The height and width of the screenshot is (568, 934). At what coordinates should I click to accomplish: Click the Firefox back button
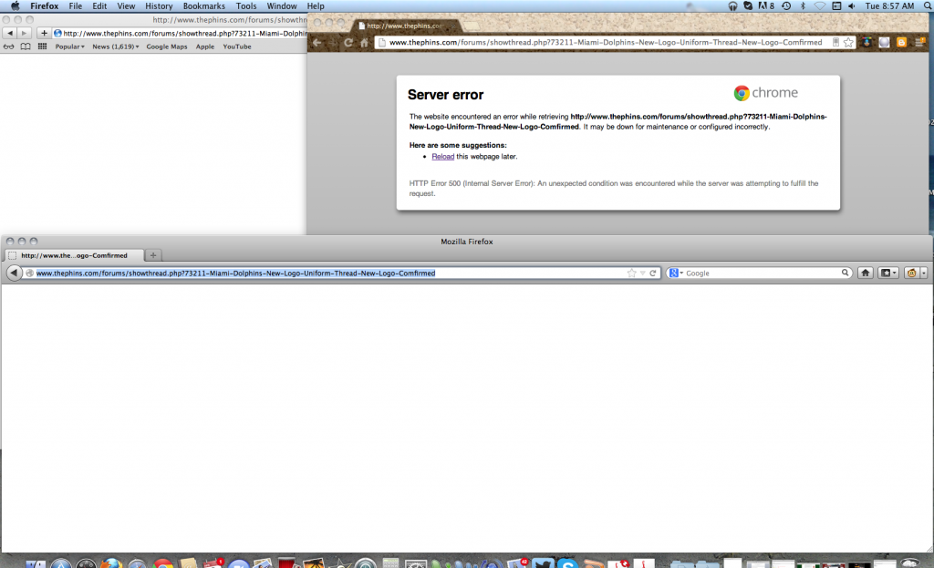point(14,273)
